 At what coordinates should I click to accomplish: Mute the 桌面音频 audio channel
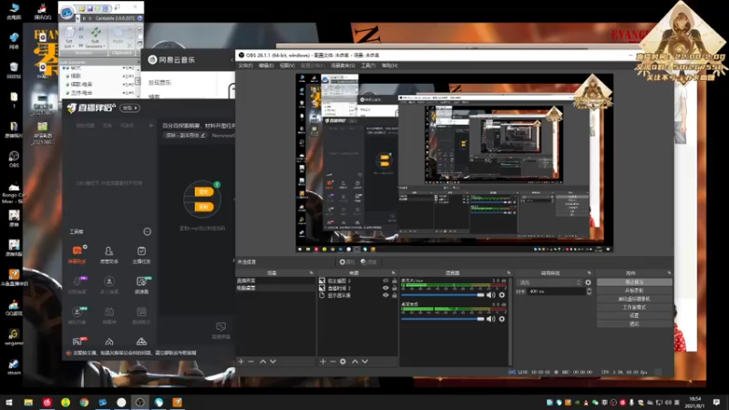pyautogui.click(x=491, y=319)
